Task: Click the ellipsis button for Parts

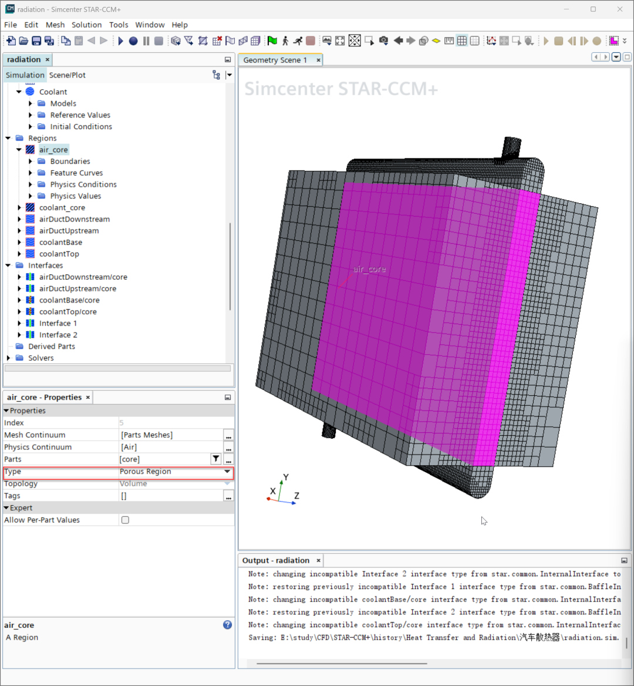Action: pyautogui.click(x=229, y=459)
